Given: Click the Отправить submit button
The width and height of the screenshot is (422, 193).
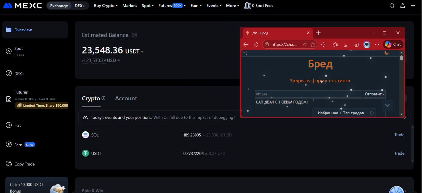Looking at the screenshot, I should 374,94.
